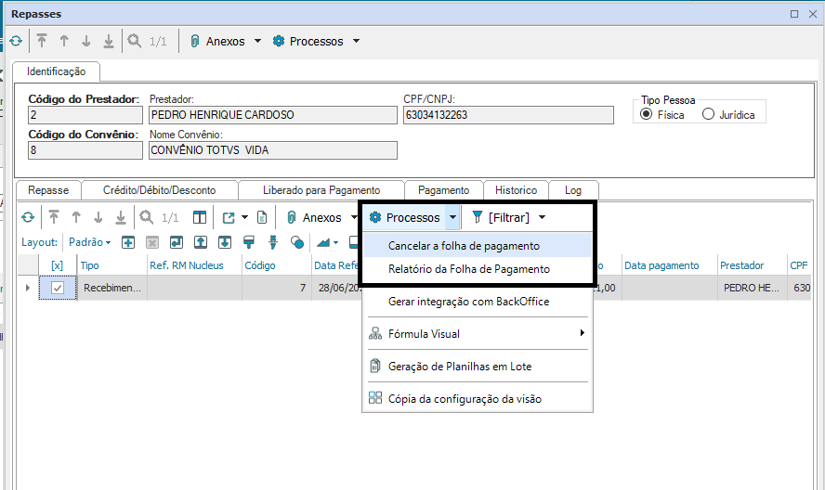
Task: Expand the [Filtrar] dropdown arrow
Action: (x=542, y=217)
